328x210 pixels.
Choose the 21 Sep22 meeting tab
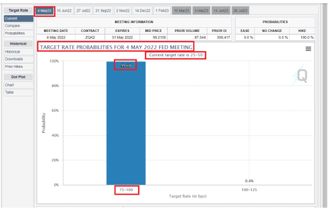pyautogui.click(x=103, y=10)
